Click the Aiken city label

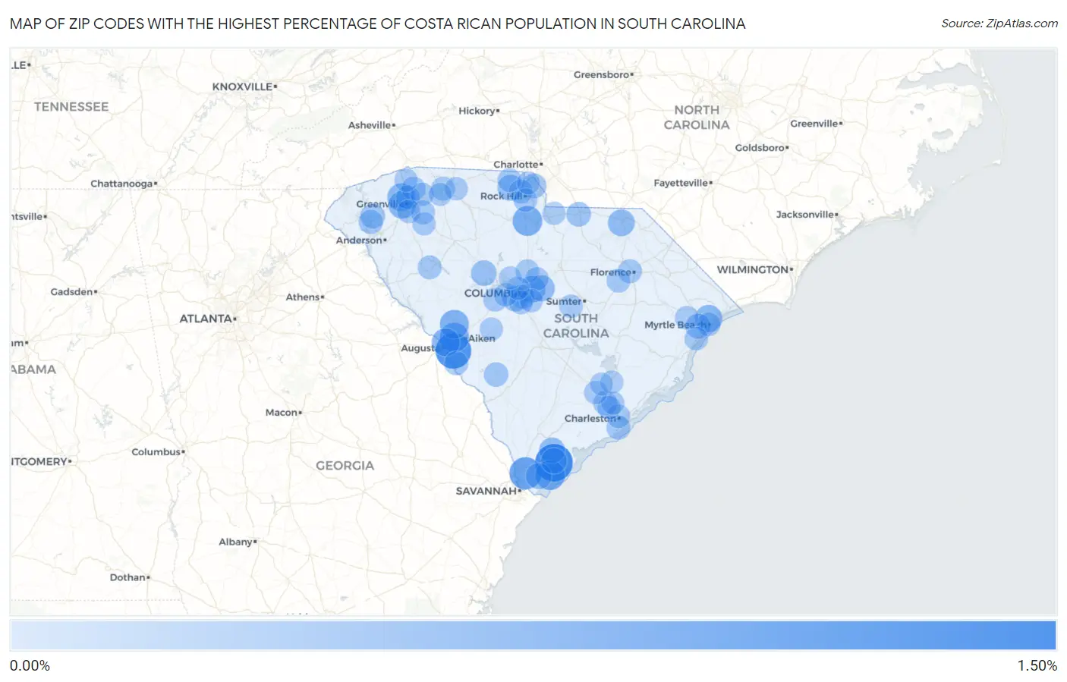point(482,338)
